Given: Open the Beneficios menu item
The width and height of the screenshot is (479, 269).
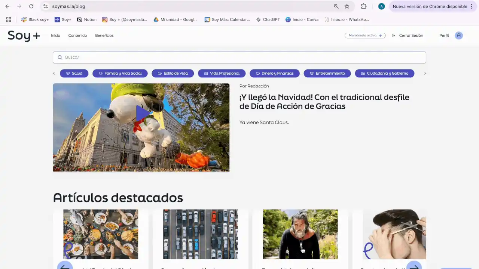Looking at the screenshot, I should coord(104,35).
